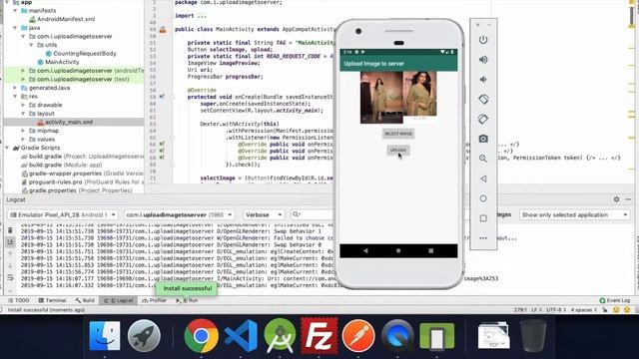The width and height of the screenshot is (639, 359).
Task: Open FileZilla from the dock
Action: pyautogui.click(x=319, y=336)
